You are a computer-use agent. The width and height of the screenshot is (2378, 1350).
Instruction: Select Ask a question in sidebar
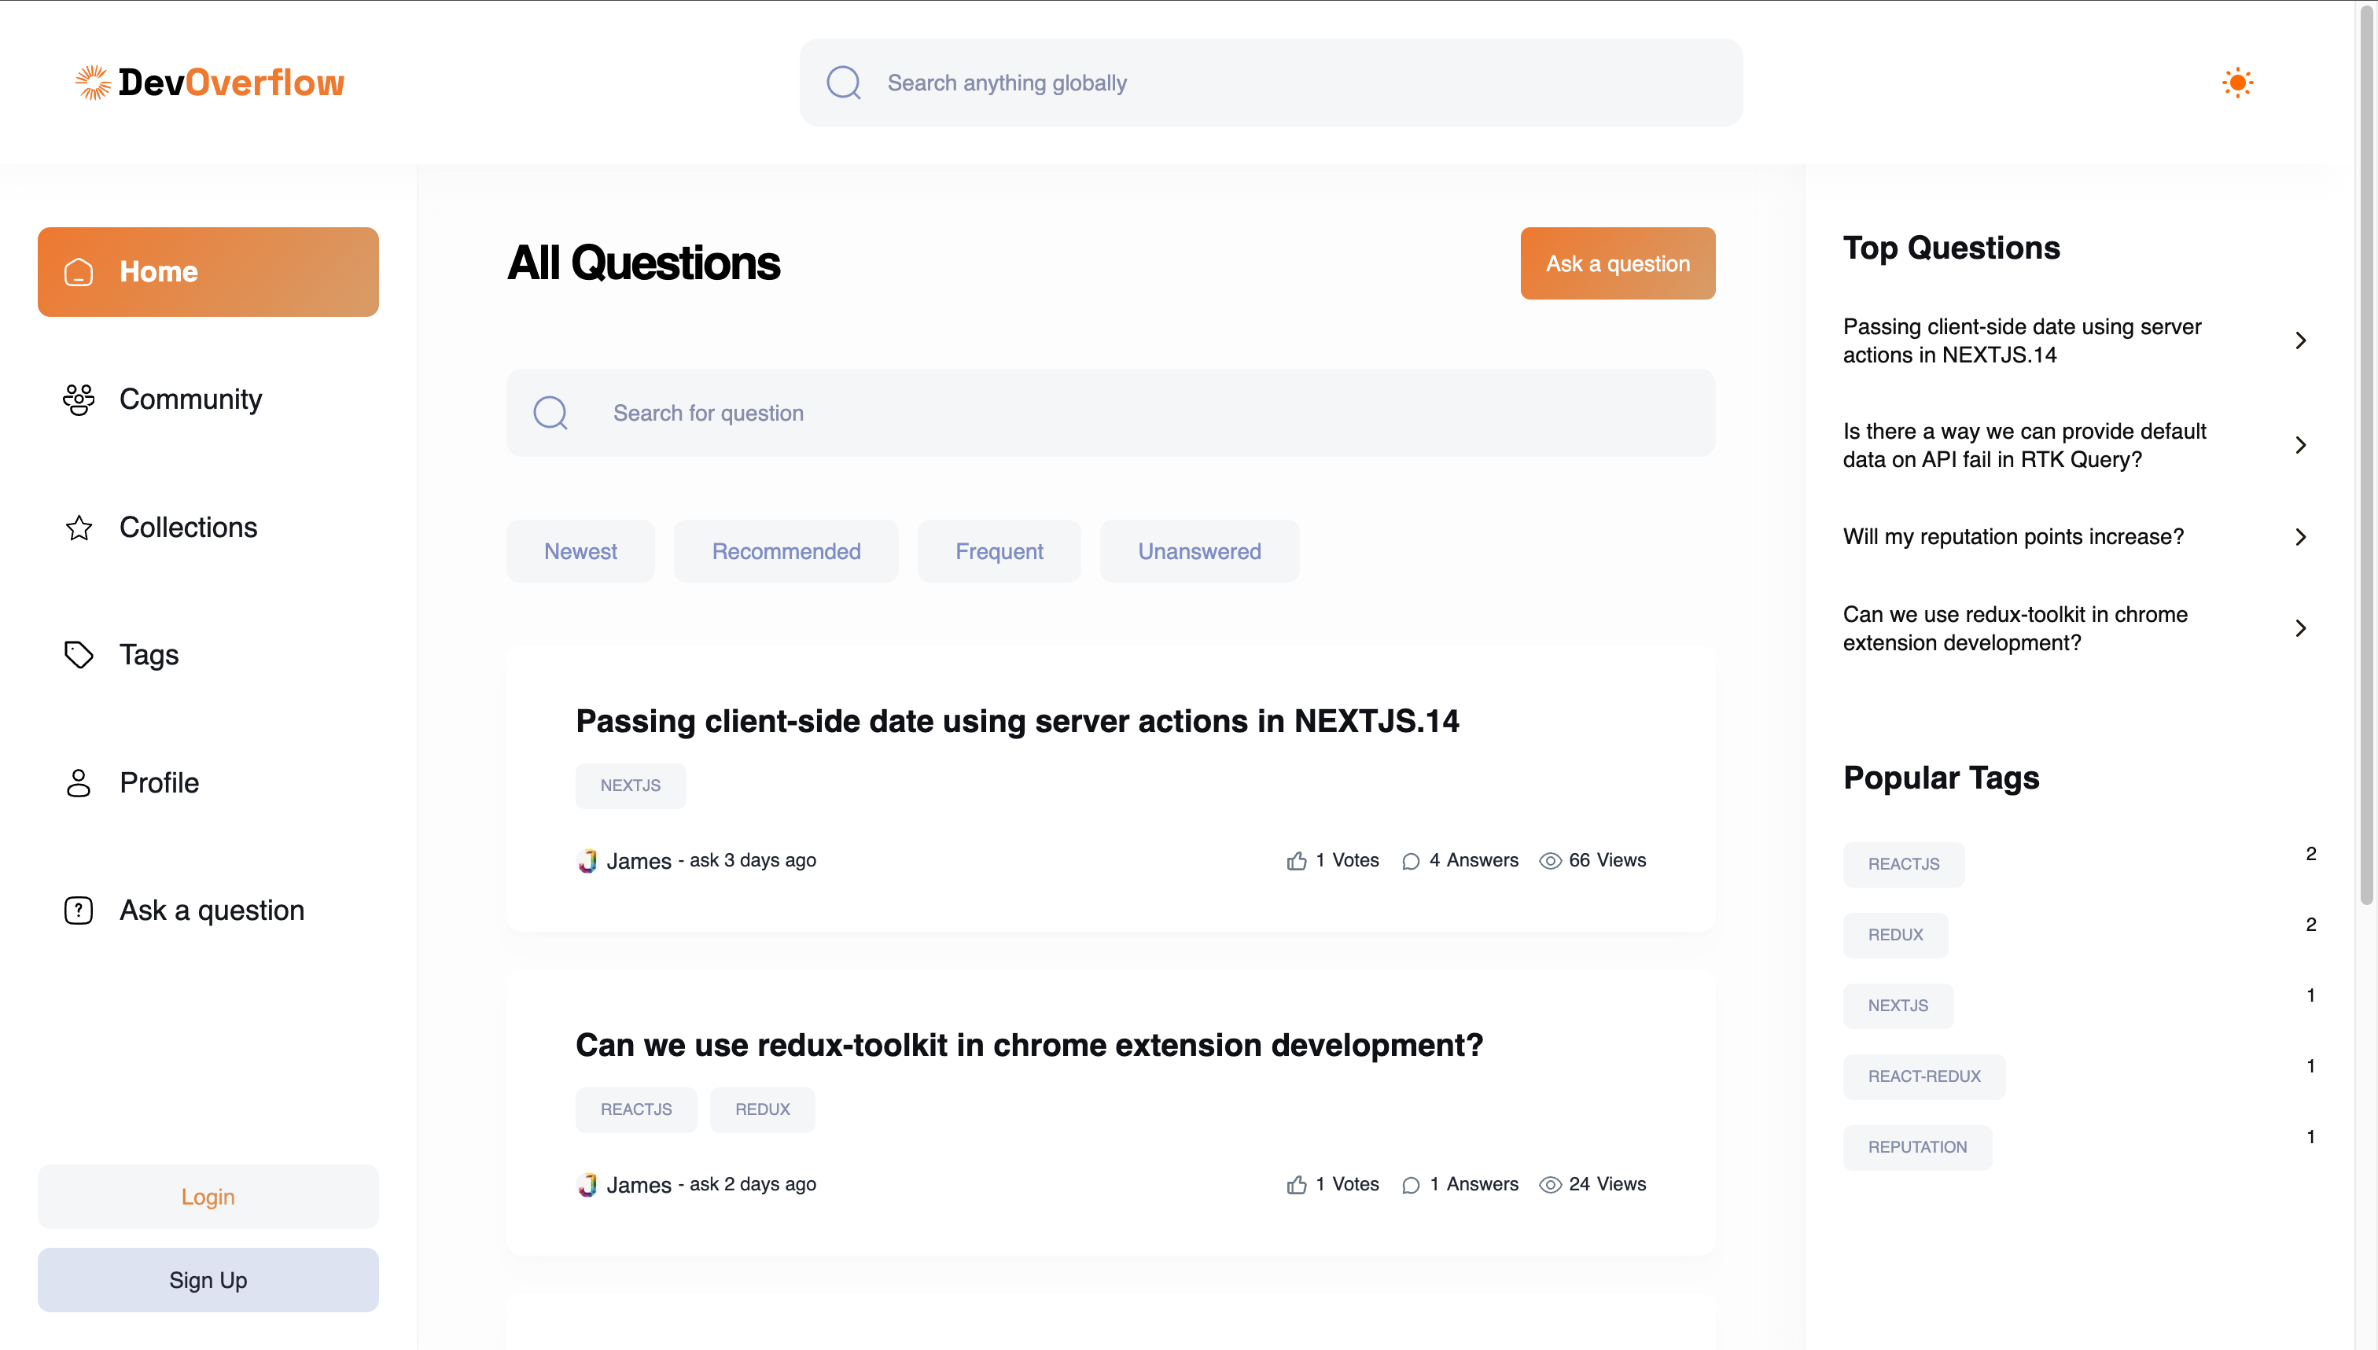click(x=208, y=910)
